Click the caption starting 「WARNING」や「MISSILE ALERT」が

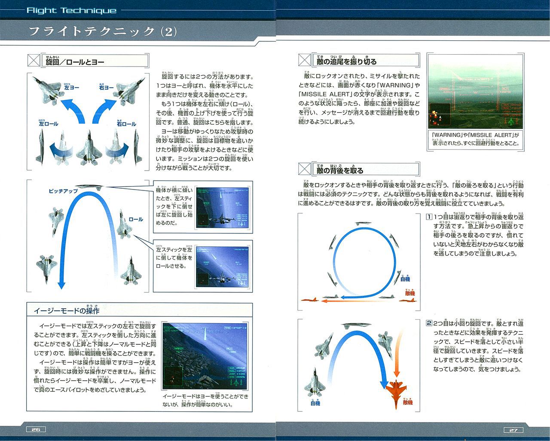coord(475,139)
